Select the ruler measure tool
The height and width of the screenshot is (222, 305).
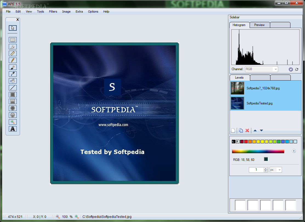point(13,53)
